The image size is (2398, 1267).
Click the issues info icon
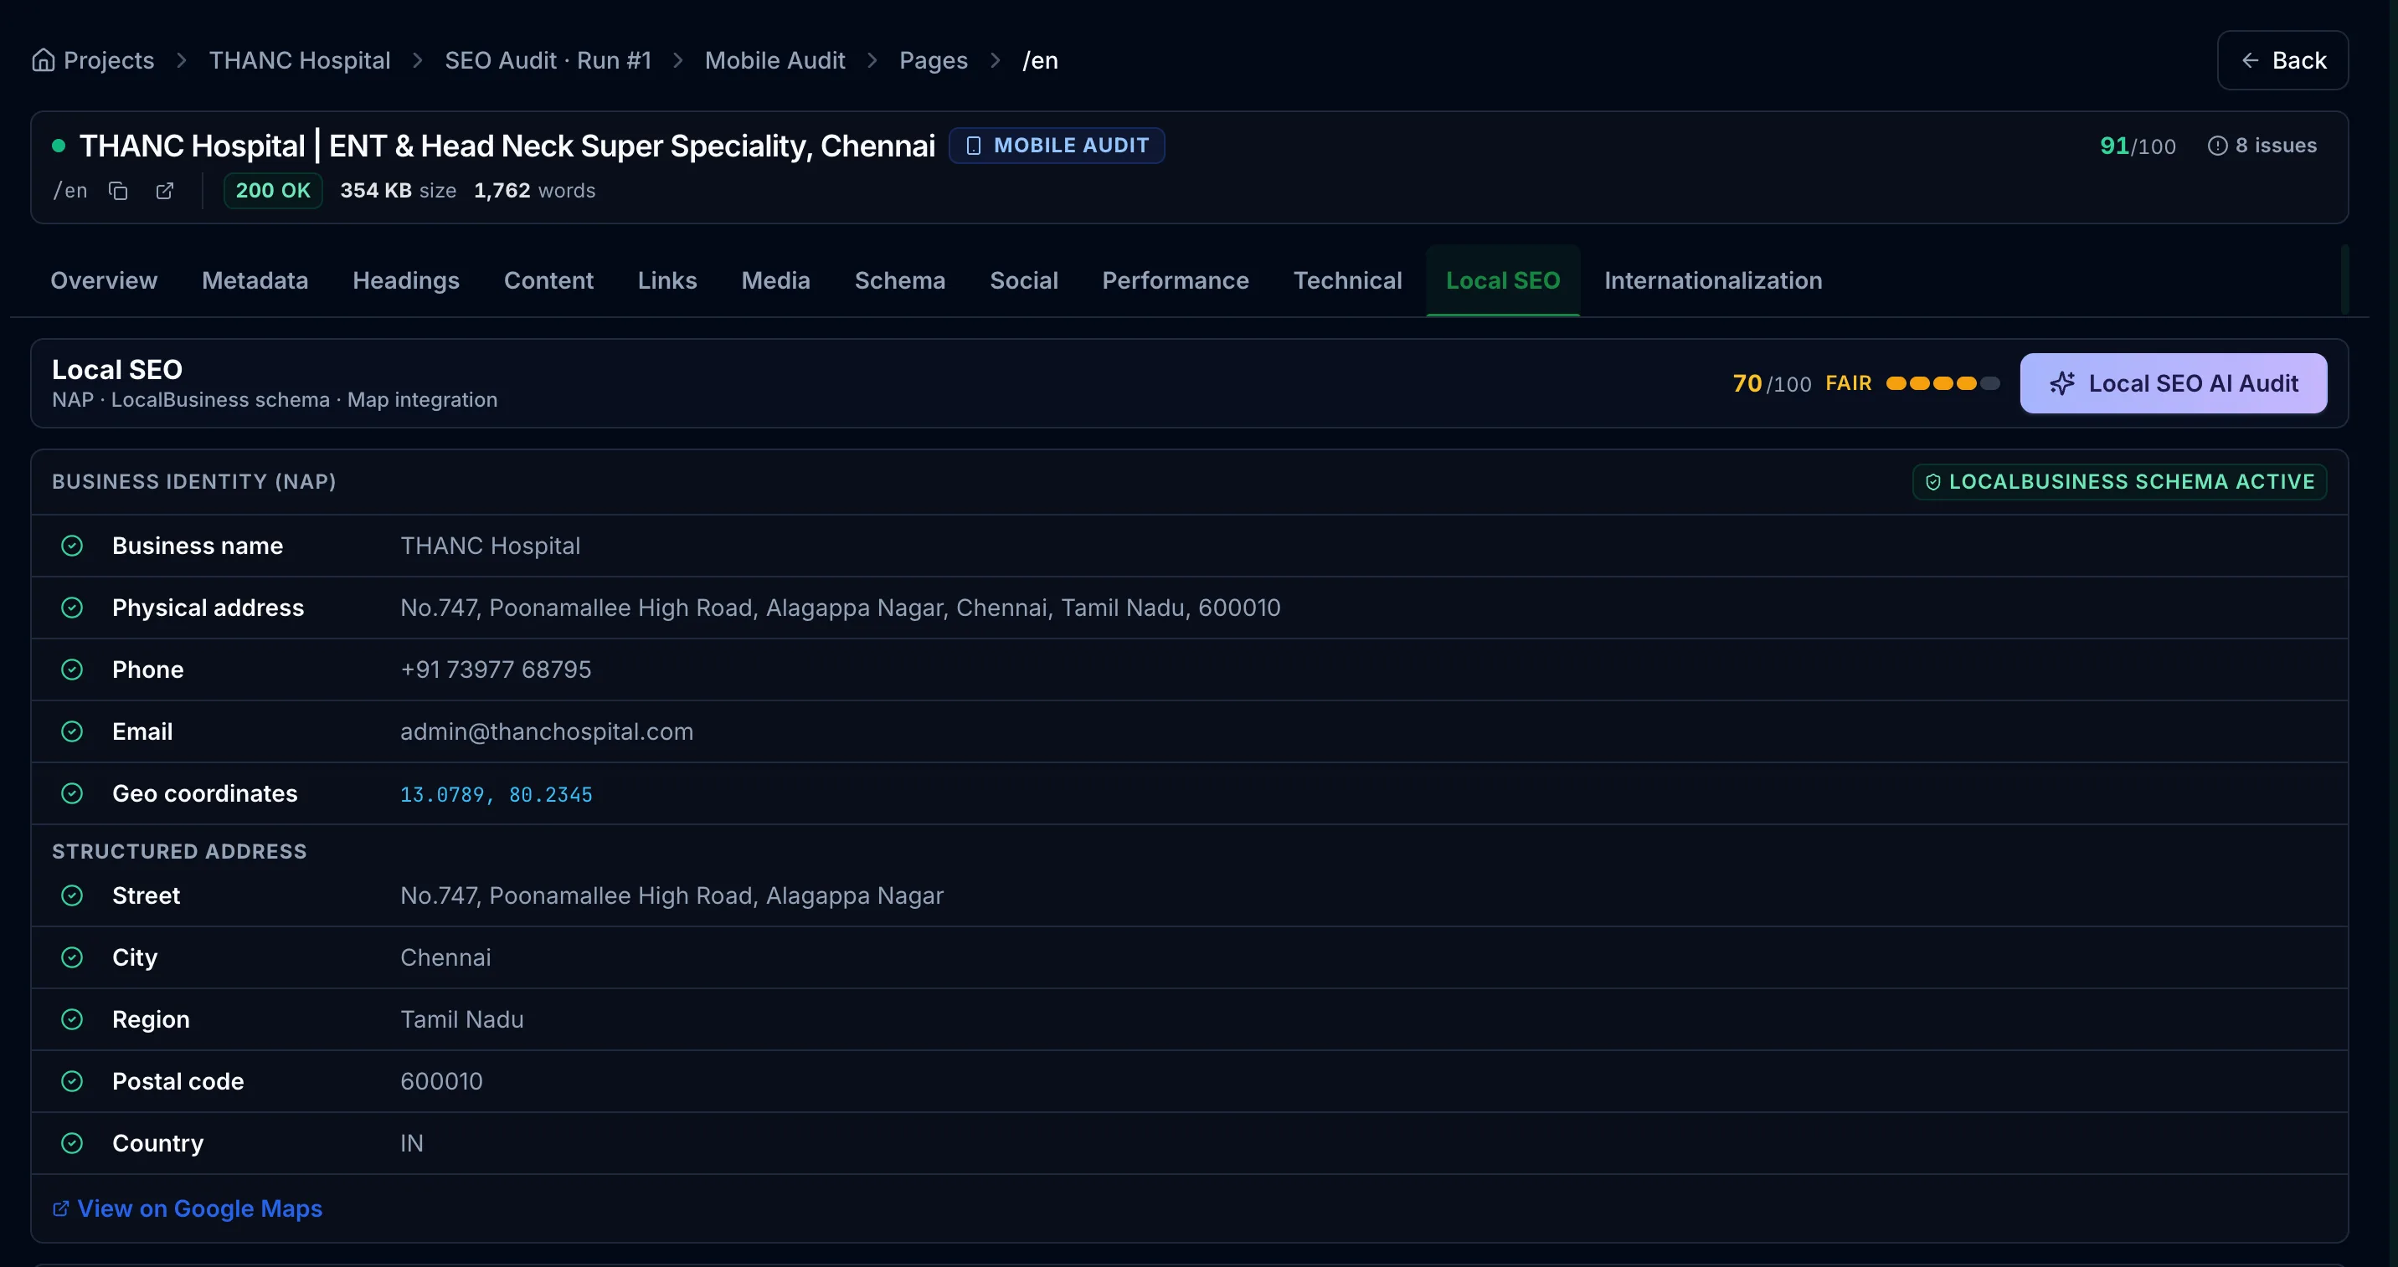coord(2217,146)
